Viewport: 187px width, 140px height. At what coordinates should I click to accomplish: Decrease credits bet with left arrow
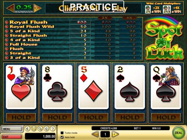click(95, 134)
